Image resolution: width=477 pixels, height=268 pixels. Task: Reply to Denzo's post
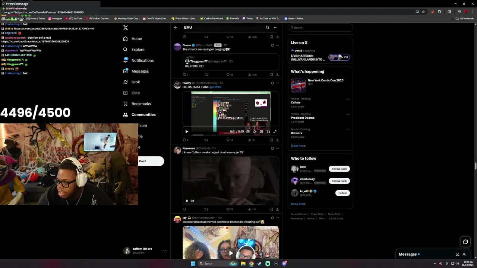click(184, 75)
